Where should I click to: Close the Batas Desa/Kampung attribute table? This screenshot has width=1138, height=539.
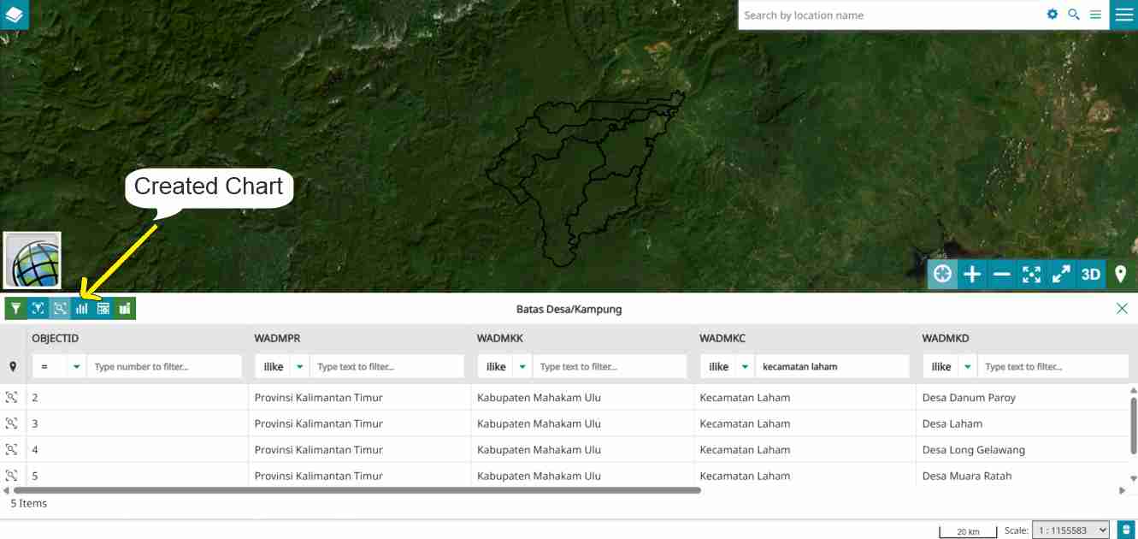point(1122,309)
